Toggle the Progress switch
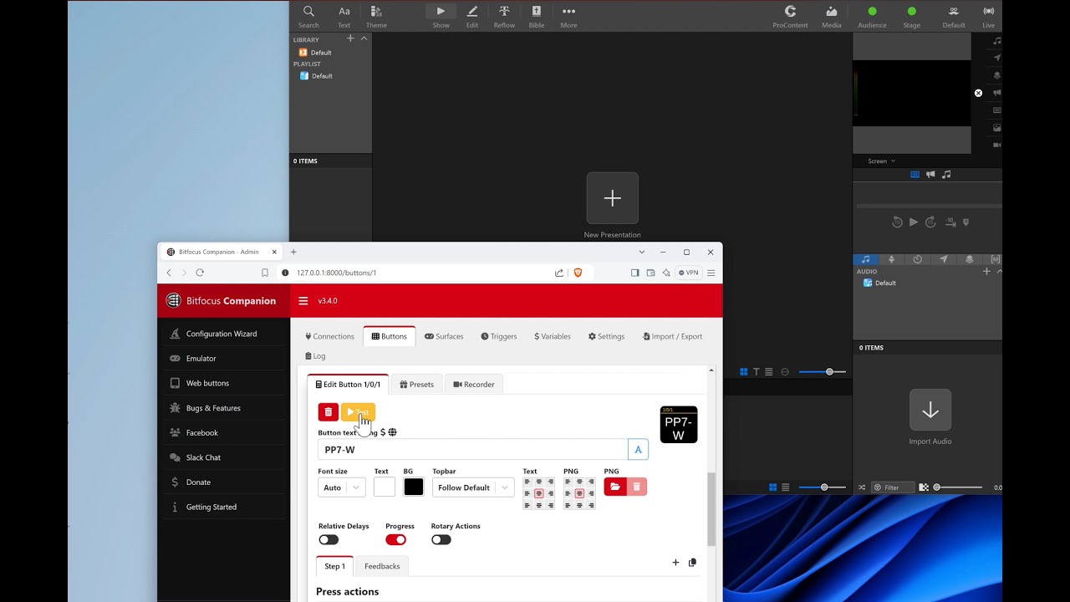1070x602 pixels. click(x=396, y=540)
